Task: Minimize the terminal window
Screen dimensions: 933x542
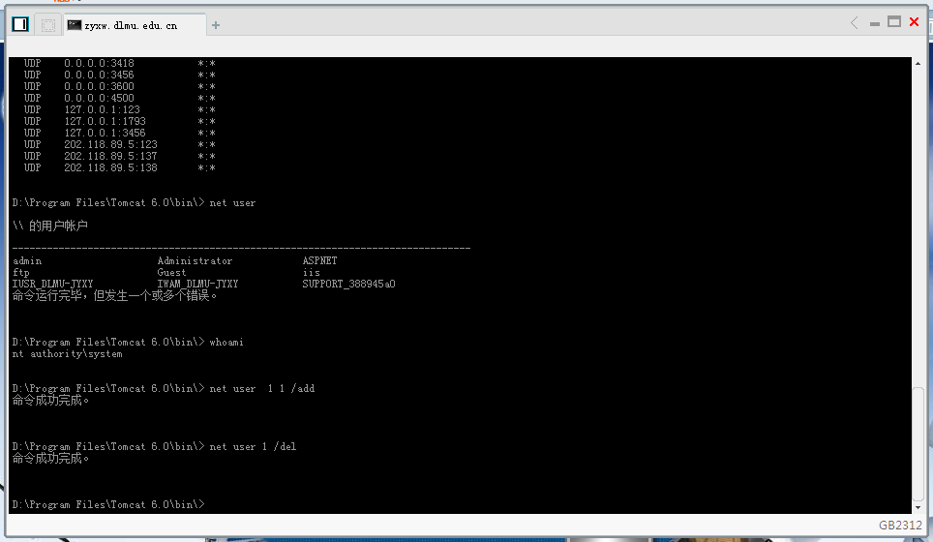Action: tap(875, 24)
